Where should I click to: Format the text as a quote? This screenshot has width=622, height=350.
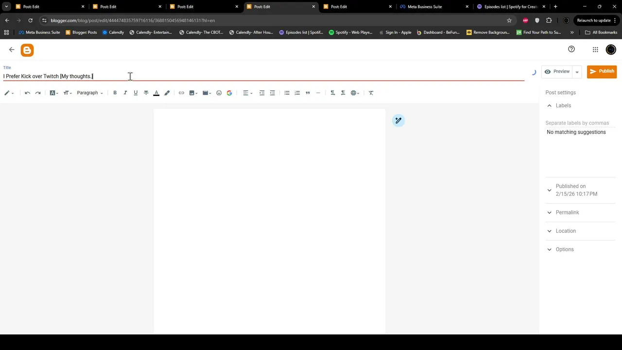click(308, 93)
